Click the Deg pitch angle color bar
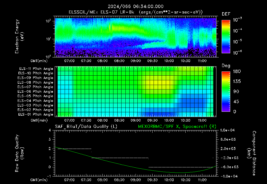The image size is (267, 184). tap(226, 91)
